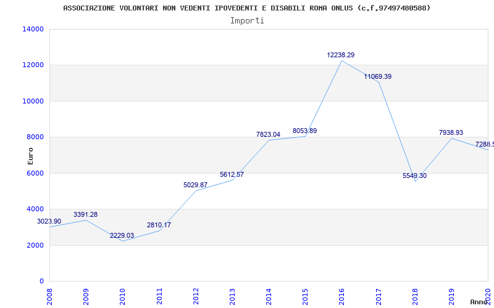The height and width of the screenshot is (308, 494).
Task: Click y-axis tick 6000
Action: [35, 173]
